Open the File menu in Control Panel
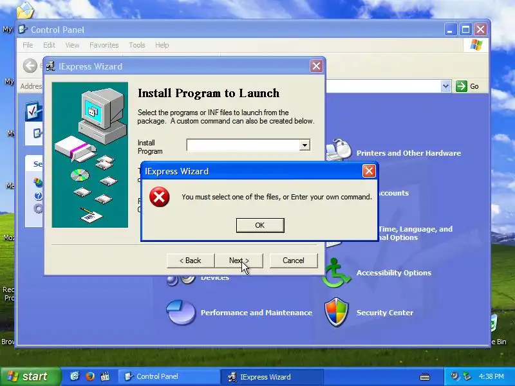 (x=28, y=45)
